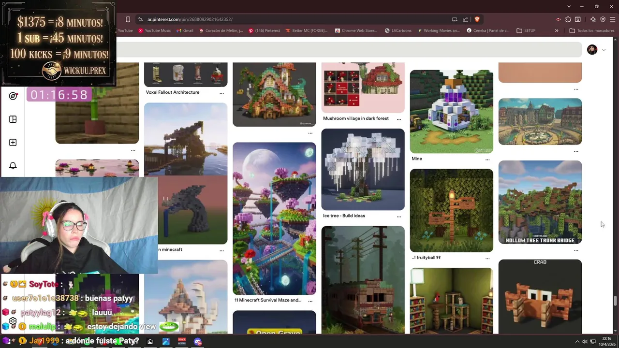Click the red extension icon in the browser toolbar

point(559,19)
